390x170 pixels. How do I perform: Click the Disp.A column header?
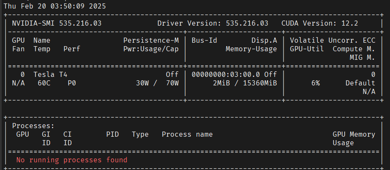pyautogui.click(x=264, y=40)
